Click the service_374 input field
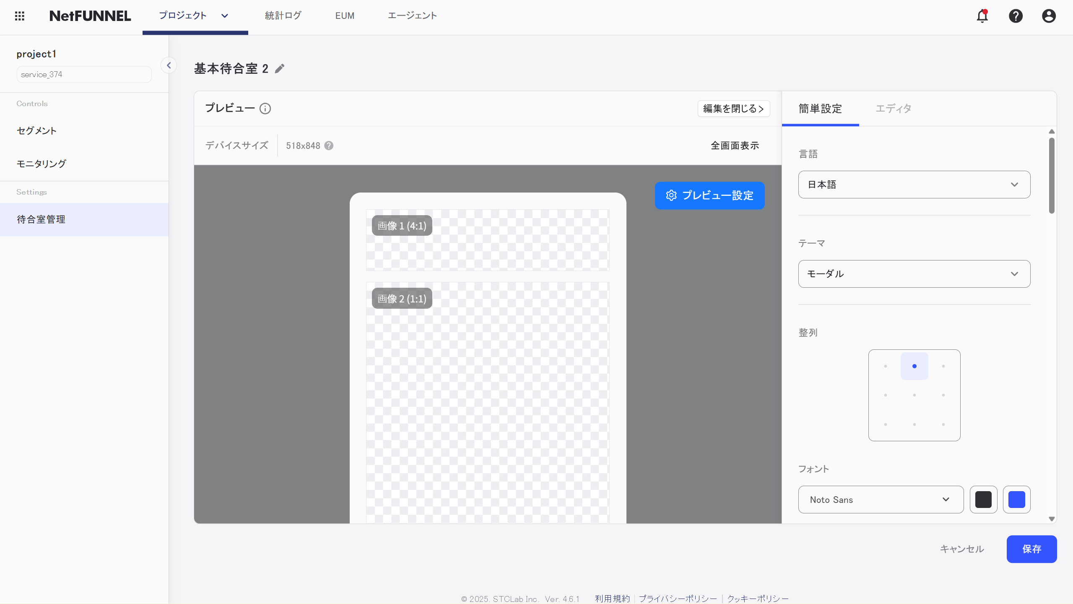The width and height of the screenshot is (1073, 604). coord(83,74)
